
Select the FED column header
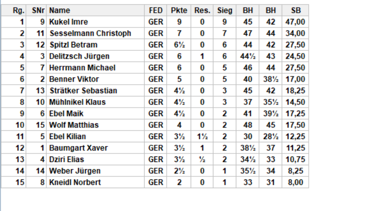pos(156,10)
